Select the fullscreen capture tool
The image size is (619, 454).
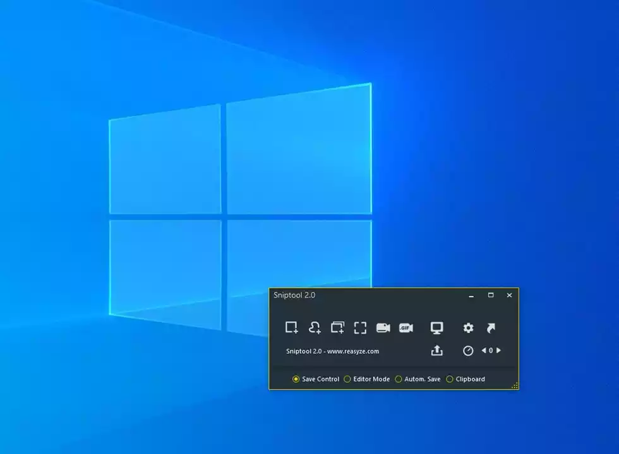click(360, 328)
